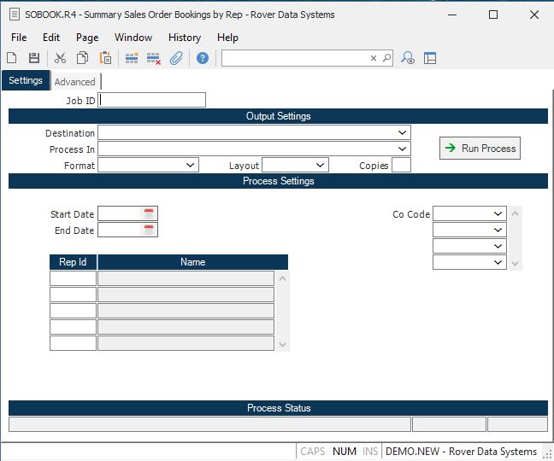Click the Cut scissors icon
Image resolution: width=554 pixels, height=461 pixels.
coord(60,58)
